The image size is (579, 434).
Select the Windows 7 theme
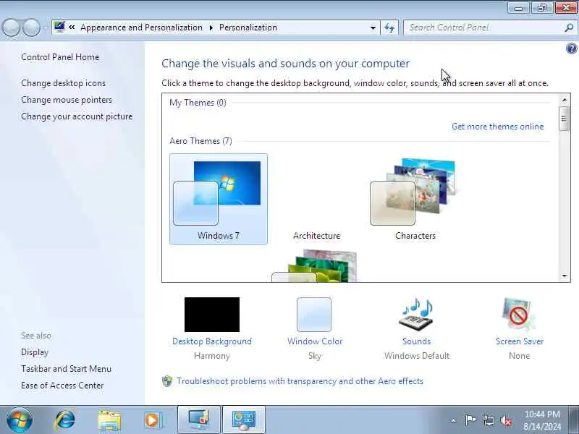coord(219,199)
